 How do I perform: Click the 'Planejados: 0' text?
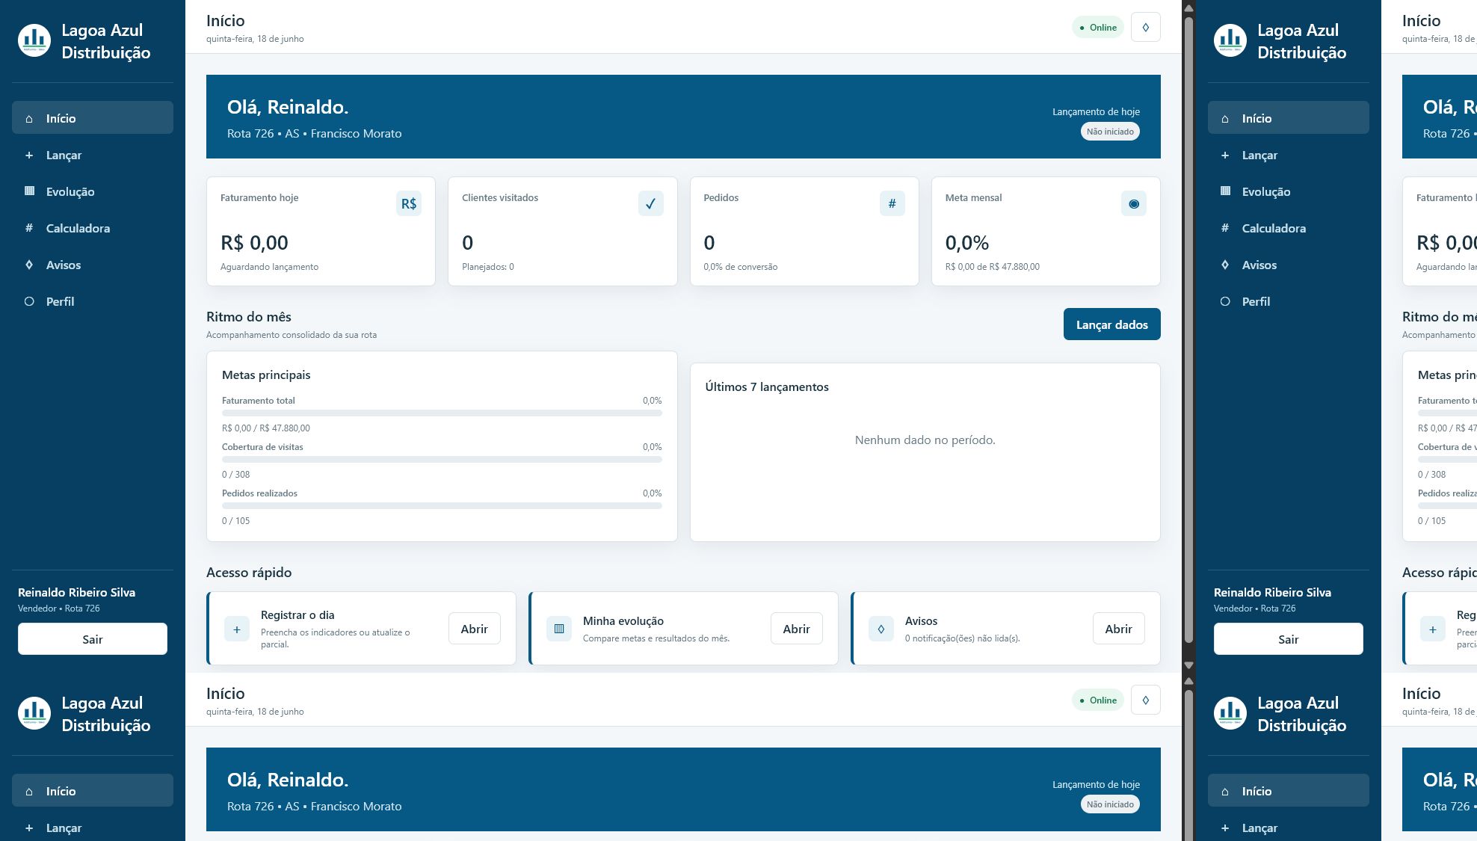(487, 267)
